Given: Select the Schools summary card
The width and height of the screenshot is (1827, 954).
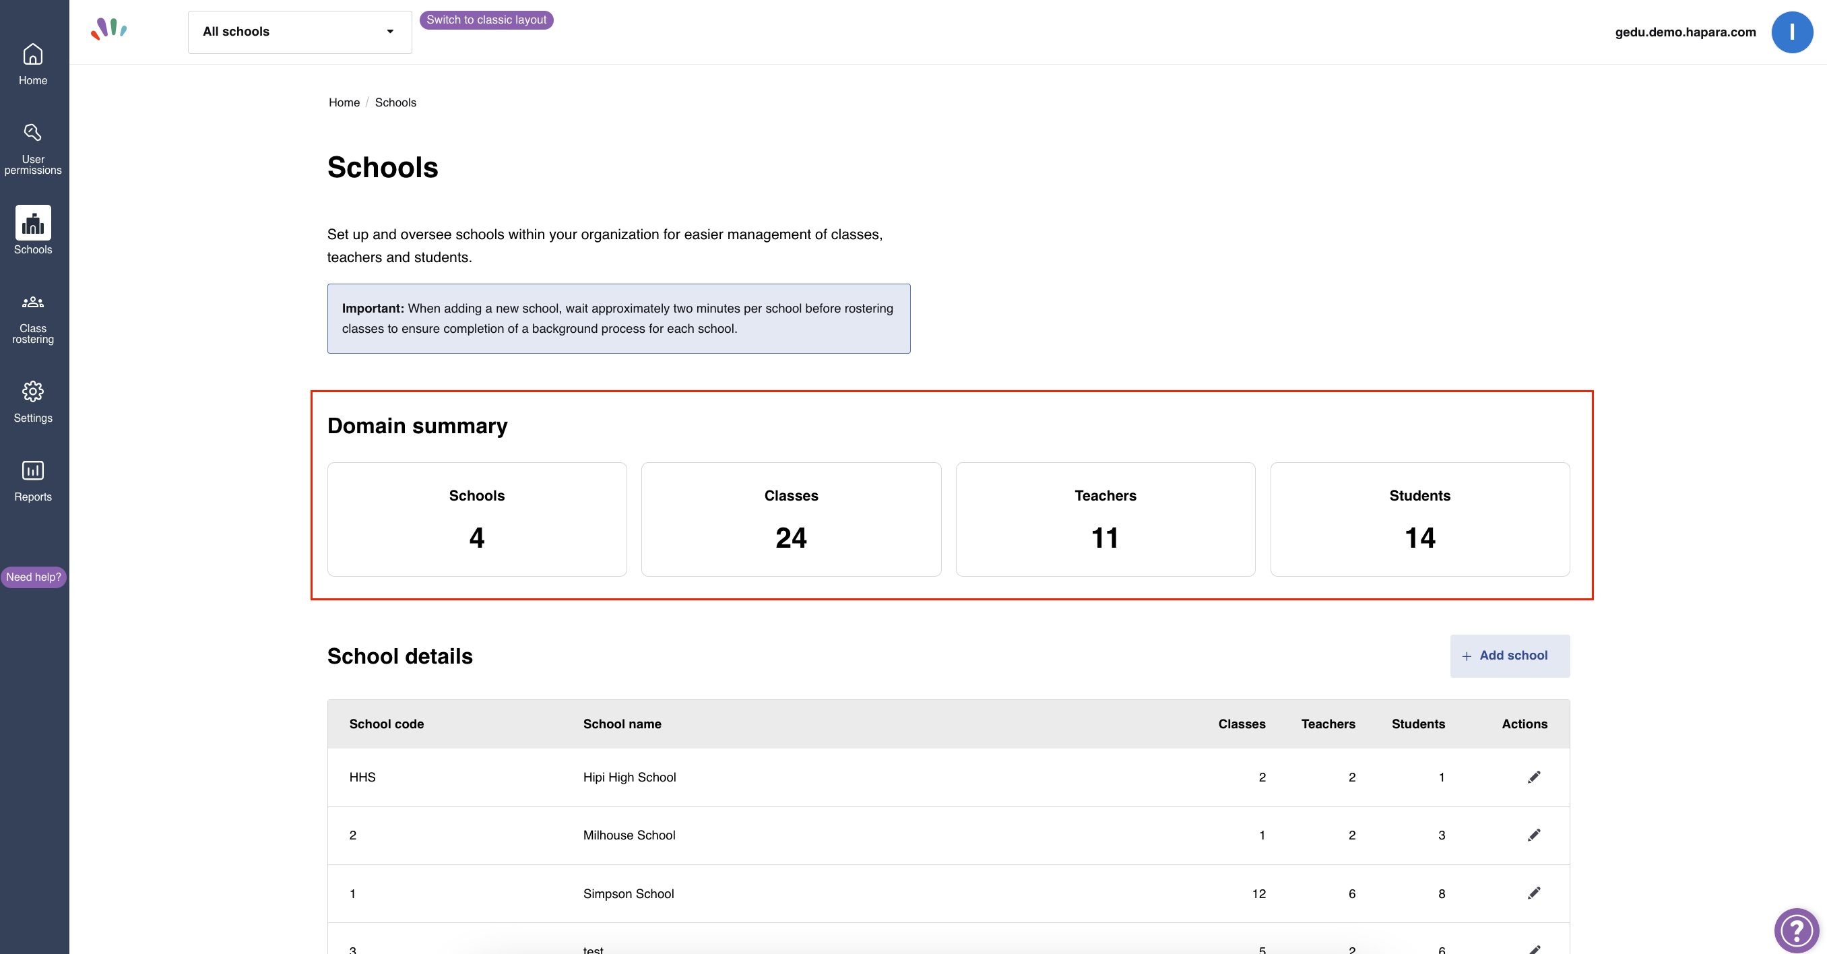Looking at the screenshot, I should [x=476, y=519].
